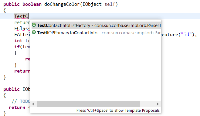Click the horizontal scrollbar thumb in popup
This screenshot has height=116, width=200.
88,104
